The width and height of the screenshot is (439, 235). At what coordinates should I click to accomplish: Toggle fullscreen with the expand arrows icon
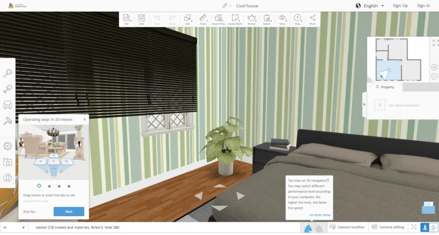click(x=414, y=227)
